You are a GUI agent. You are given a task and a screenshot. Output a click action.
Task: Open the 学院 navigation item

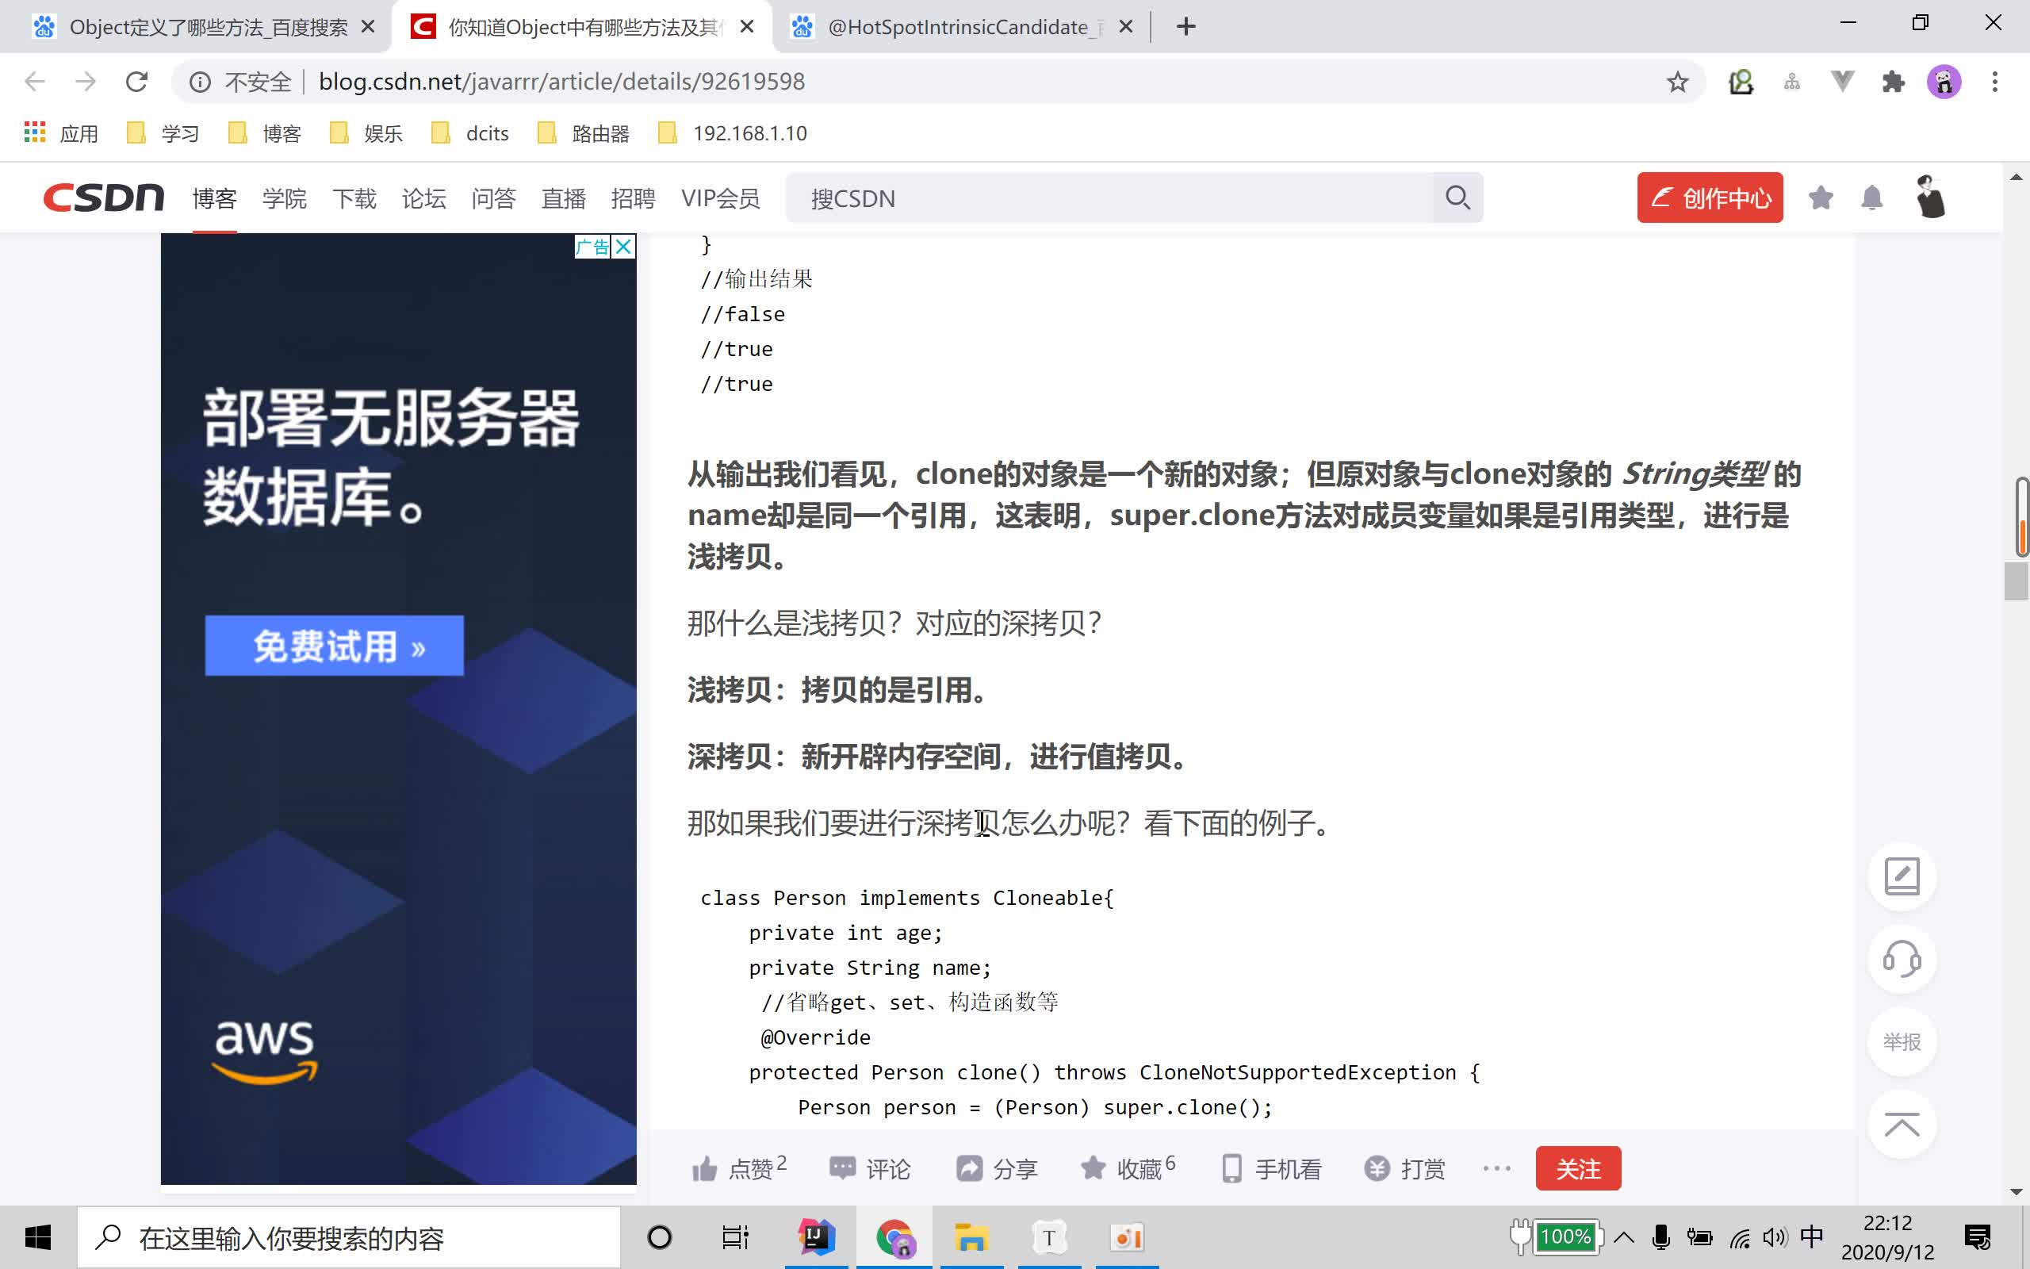285,199
